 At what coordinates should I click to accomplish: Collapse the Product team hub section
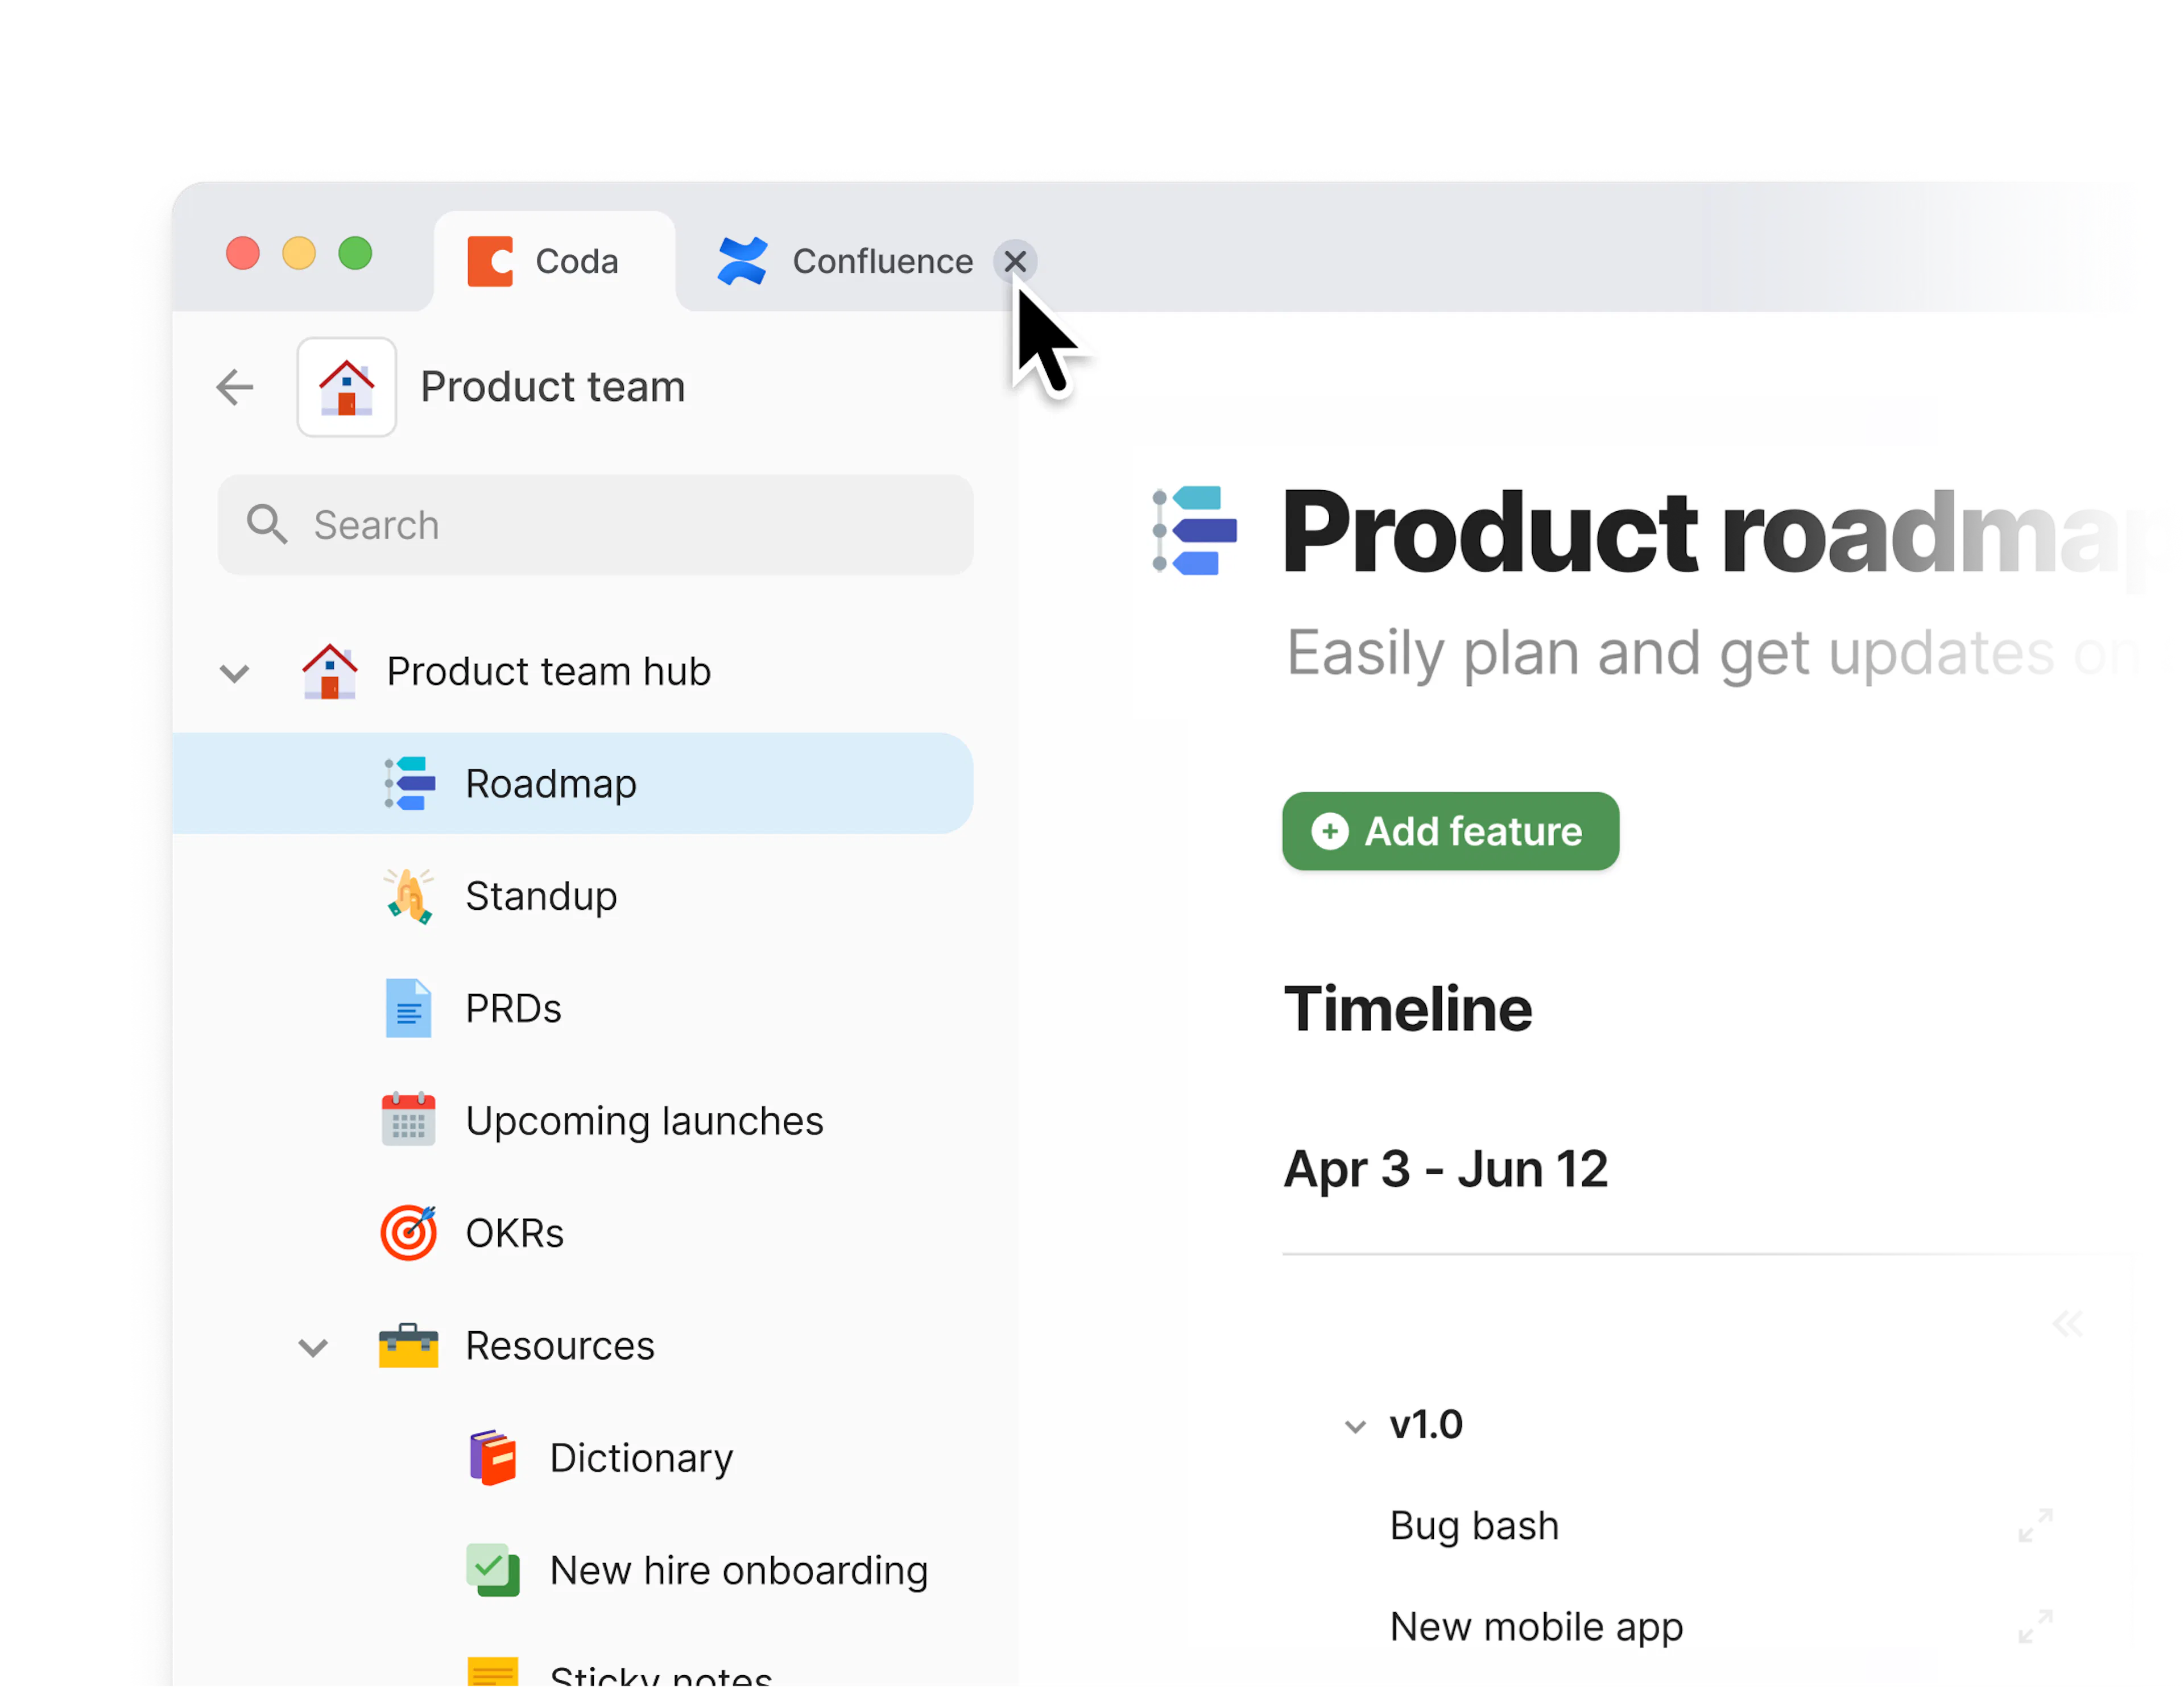click(234, 673)
